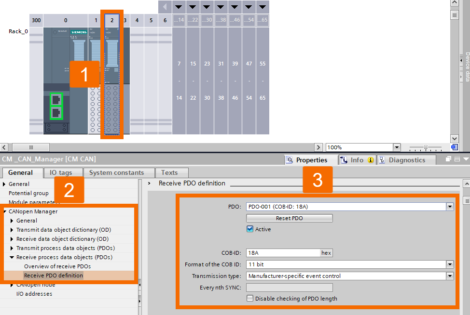This screenshot has height=315, width=470.
Task: Click the horizontal scroll right arrow
Action: [x=318, y=147]
